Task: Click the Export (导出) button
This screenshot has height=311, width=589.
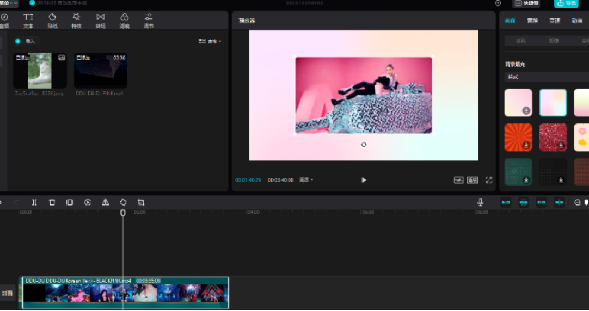Action: pos(566,3)
